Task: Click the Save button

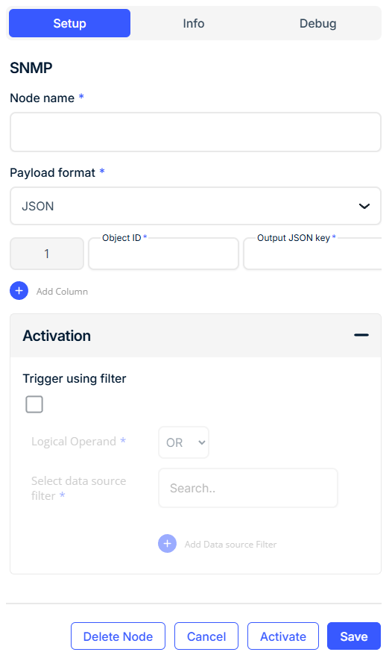Action: click(354, 636)
